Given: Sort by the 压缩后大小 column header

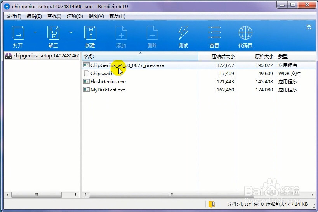Looking at the screenshot, I should pos(217,56).
